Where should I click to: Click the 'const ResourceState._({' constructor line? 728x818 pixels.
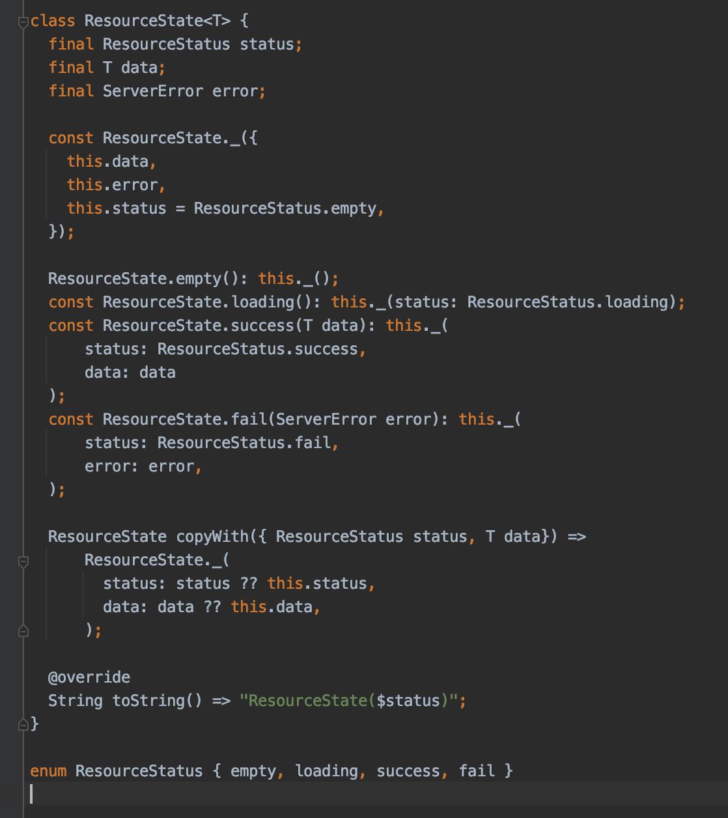pos(153,138)
